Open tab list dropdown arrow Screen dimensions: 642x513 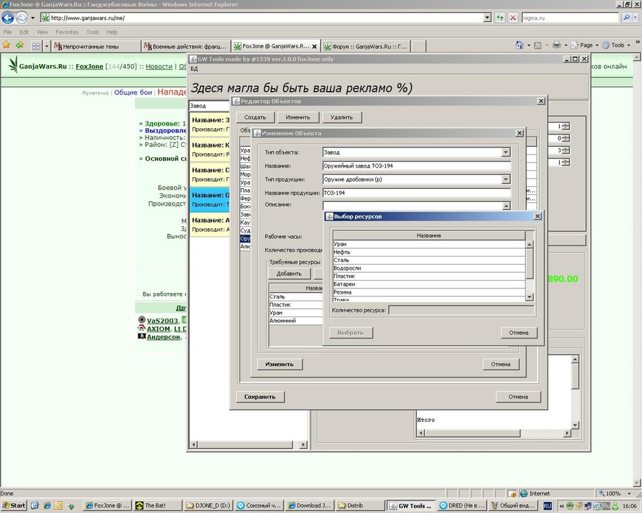pos(46,46)
